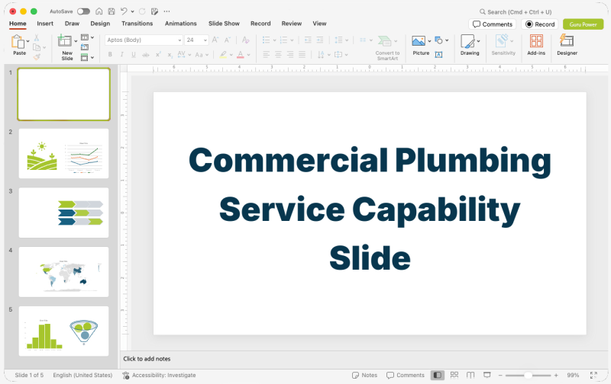Viewport: 611px width, 384px height.
Task: Select the Format Painter brush icon
Action: tap(37, 56)
